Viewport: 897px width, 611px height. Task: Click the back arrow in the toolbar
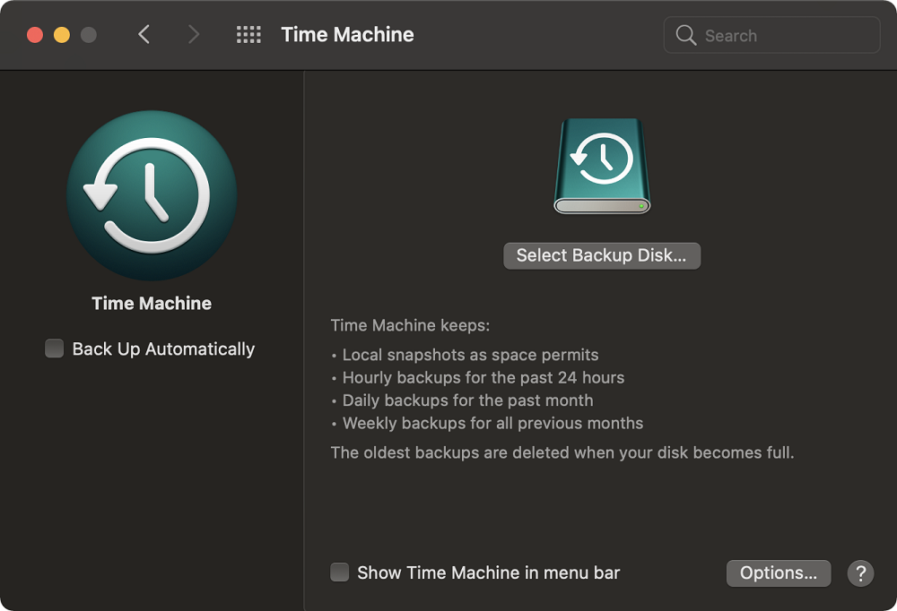(x=144, y=34)
